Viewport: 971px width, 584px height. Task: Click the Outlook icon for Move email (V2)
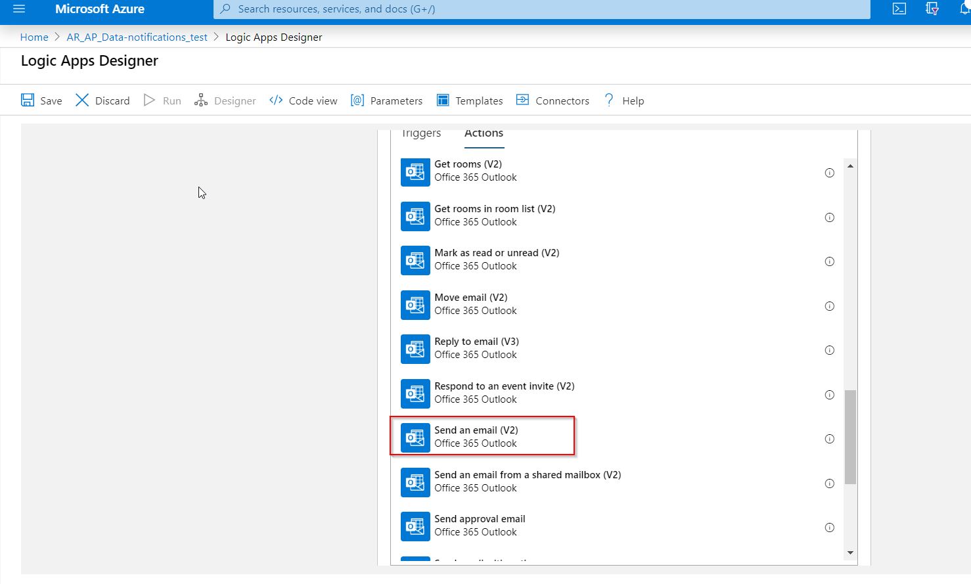coord(415,305)
